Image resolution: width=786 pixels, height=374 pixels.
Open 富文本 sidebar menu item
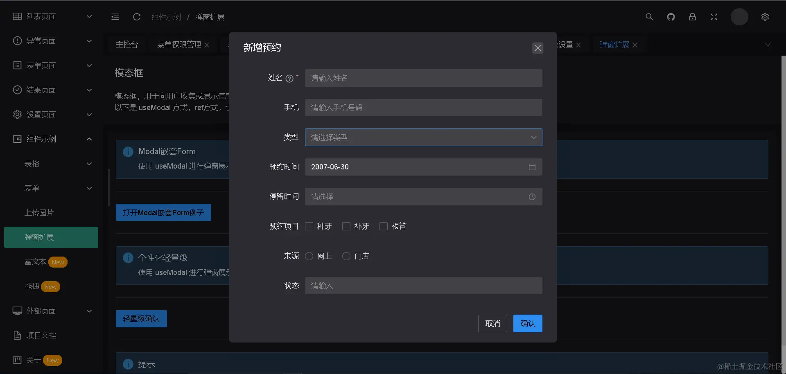[51, 262]
